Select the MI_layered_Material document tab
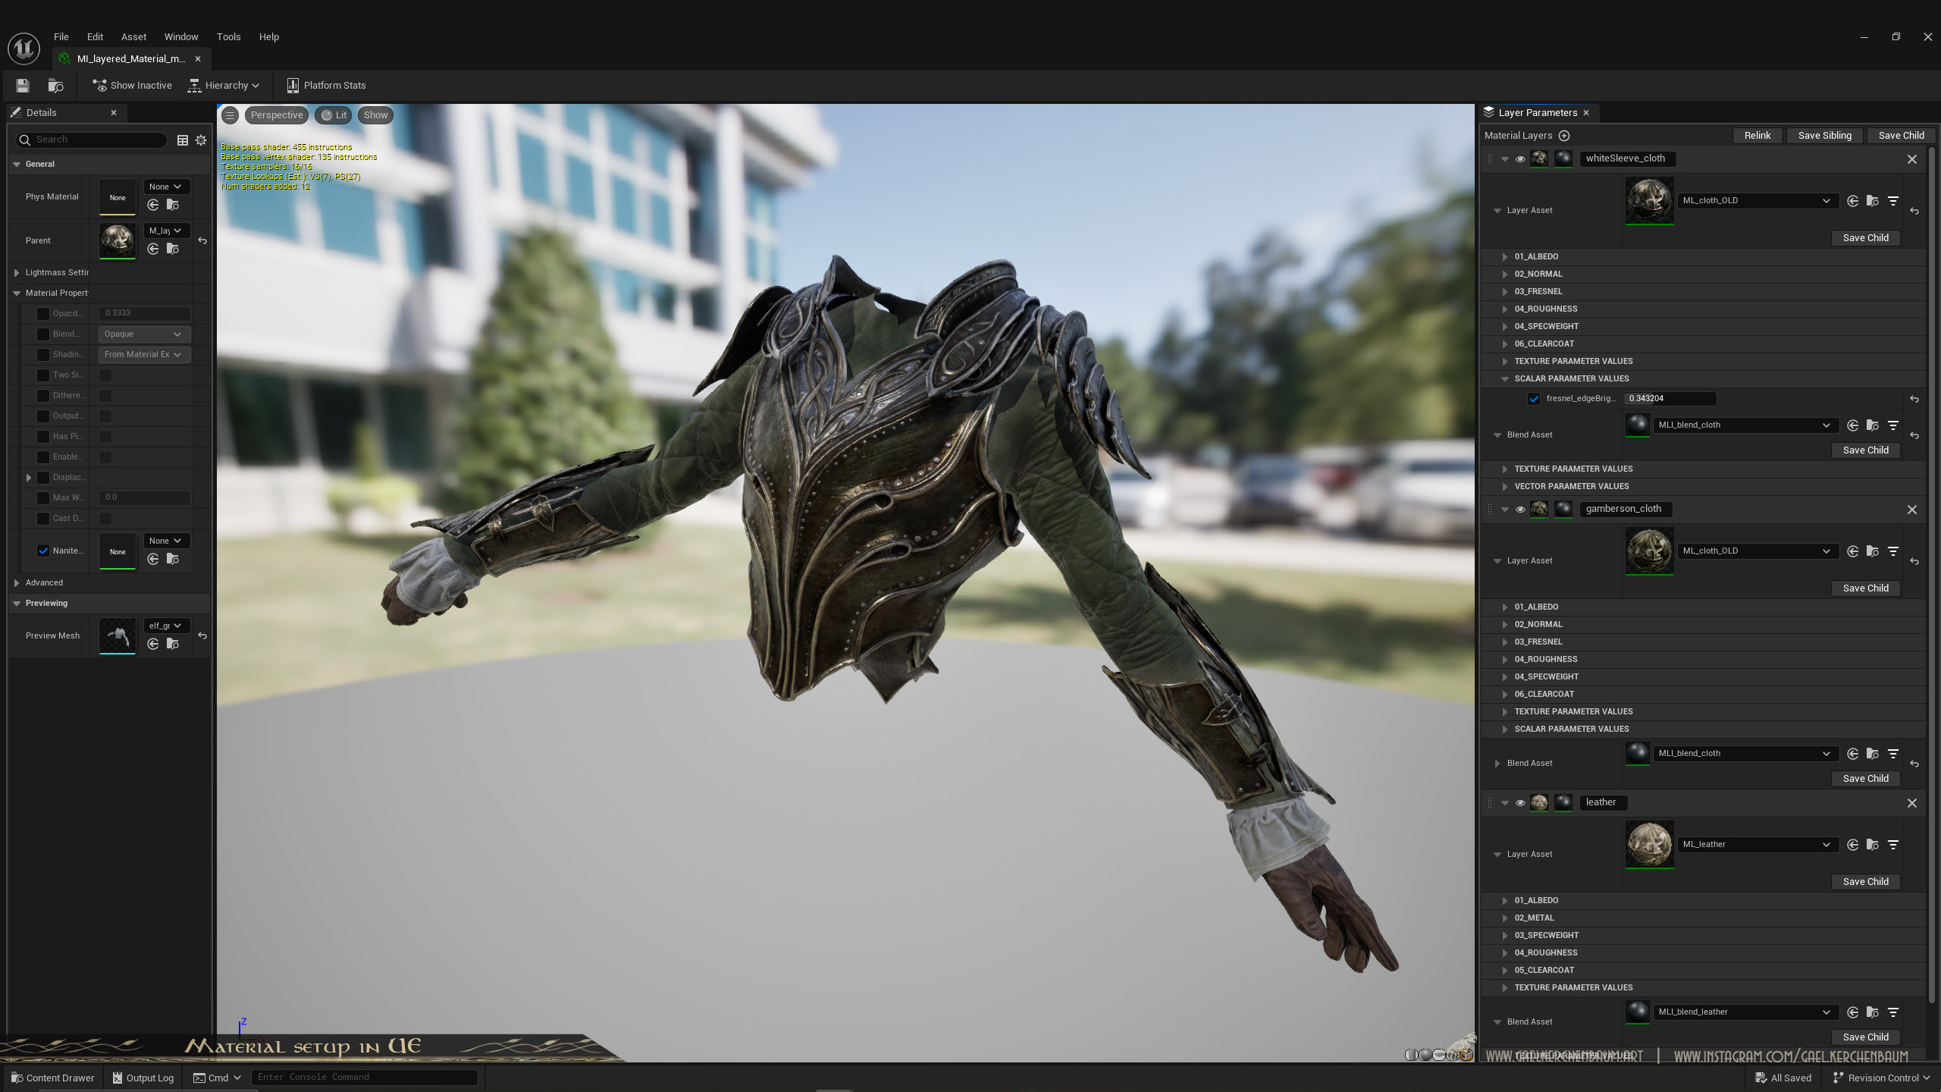Screen dimensions: 1941x1092 [130, 59]
